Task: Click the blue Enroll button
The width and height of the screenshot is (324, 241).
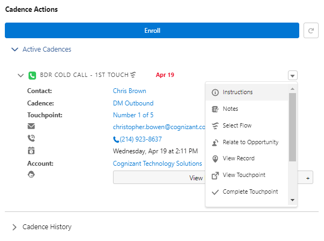Action: (152, 31)
